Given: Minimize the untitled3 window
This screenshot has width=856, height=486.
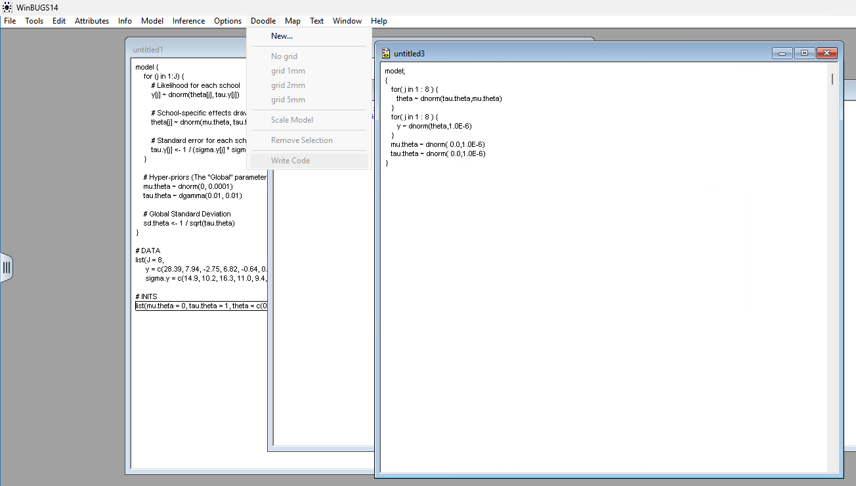Looking at the screenshot, I should pos(782,53).
